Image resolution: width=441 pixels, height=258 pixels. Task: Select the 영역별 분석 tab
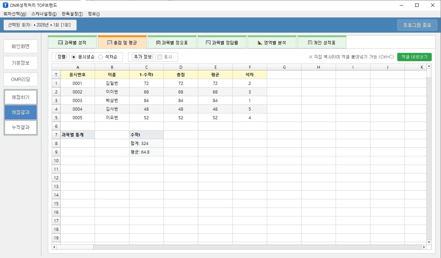click(272, 43)
